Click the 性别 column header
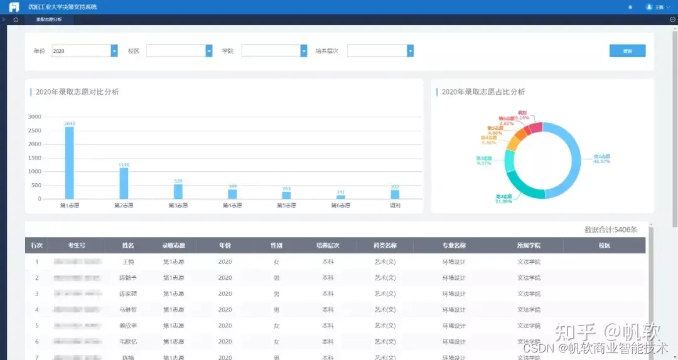The height and width of the screenshot is (360, 678). point(276,245)
